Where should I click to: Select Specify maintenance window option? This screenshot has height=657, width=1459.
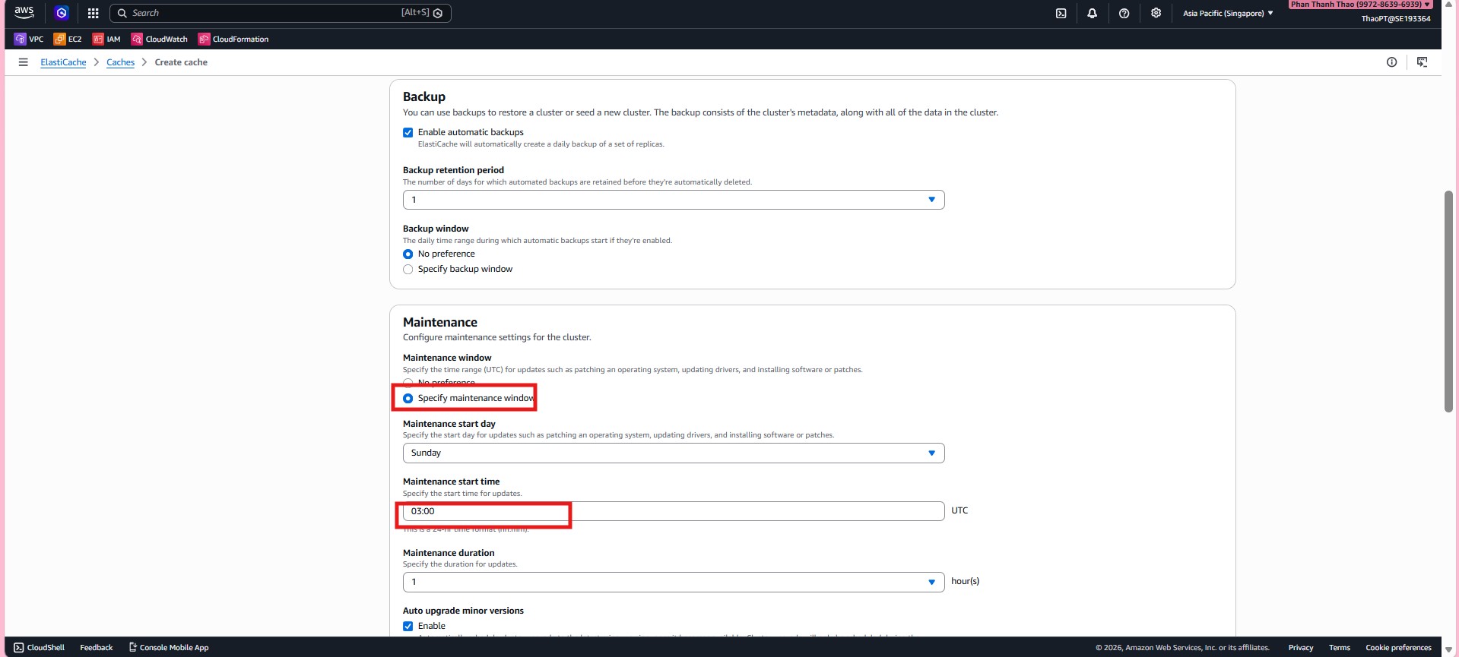(408, 398)
